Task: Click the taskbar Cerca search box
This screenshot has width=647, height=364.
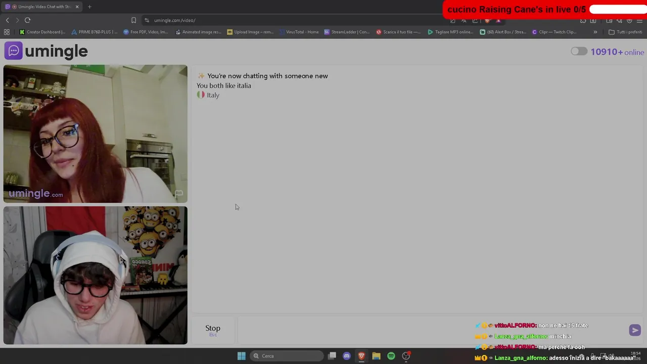Action: pyautogui.click(x=287, y=356)
